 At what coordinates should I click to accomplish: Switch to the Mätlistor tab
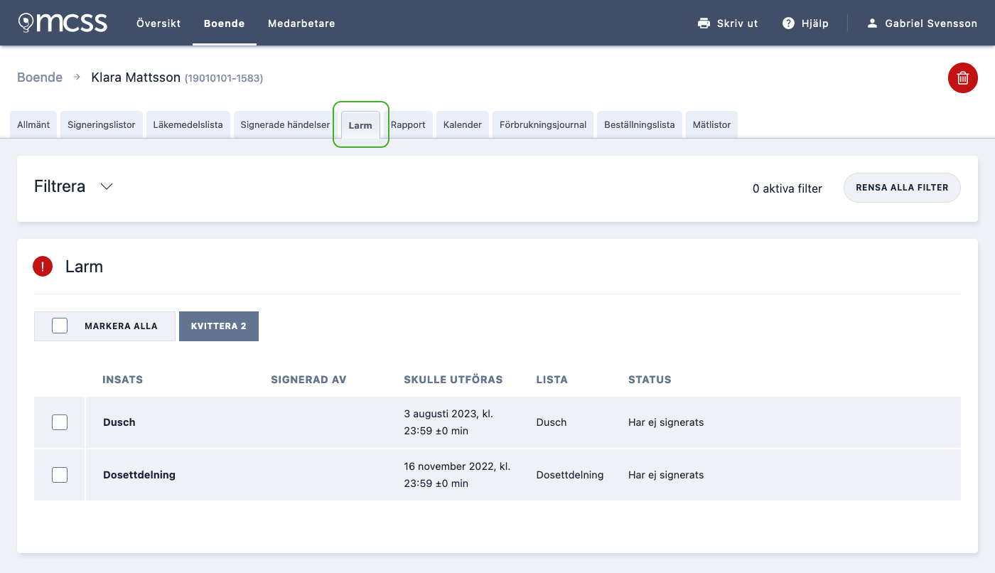point(712,124)
